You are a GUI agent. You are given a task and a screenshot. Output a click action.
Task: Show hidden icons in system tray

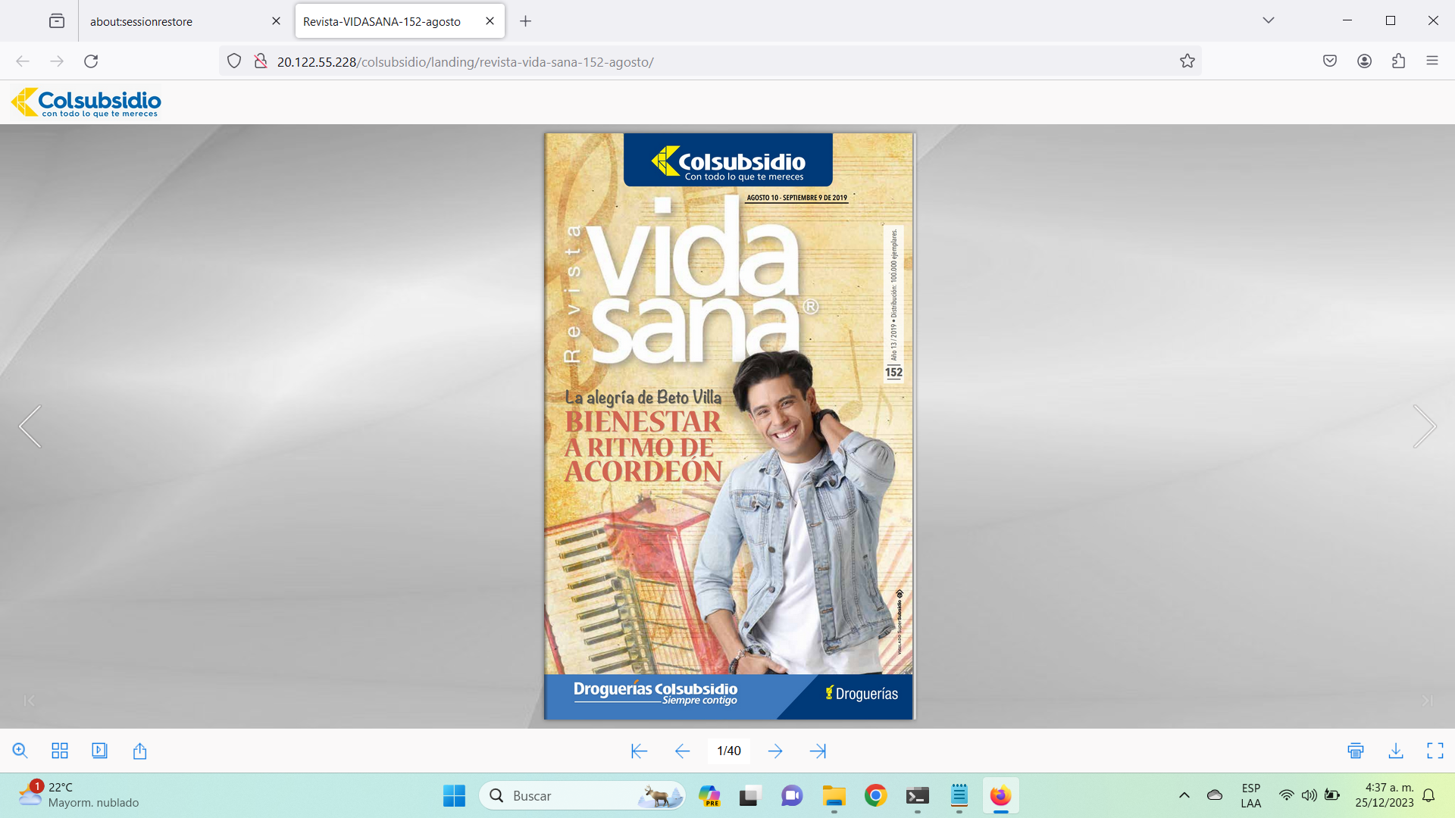[1184, 795]
